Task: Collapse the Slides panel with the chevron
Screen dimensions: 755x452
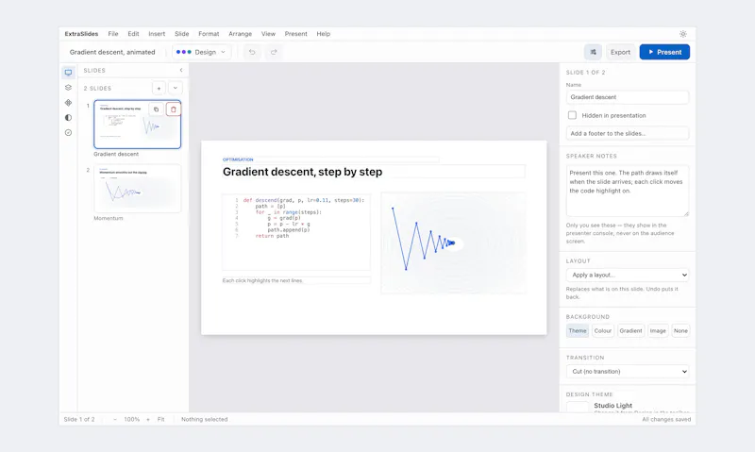Action: (181, 70)
